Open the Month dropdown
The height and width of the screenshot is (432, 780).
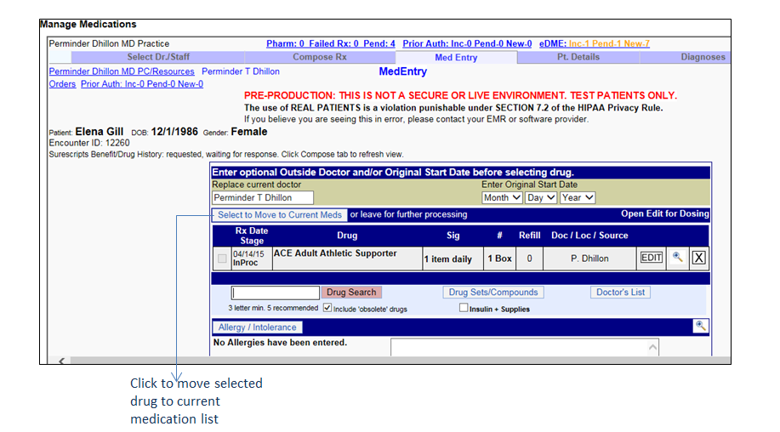[502, 197]
